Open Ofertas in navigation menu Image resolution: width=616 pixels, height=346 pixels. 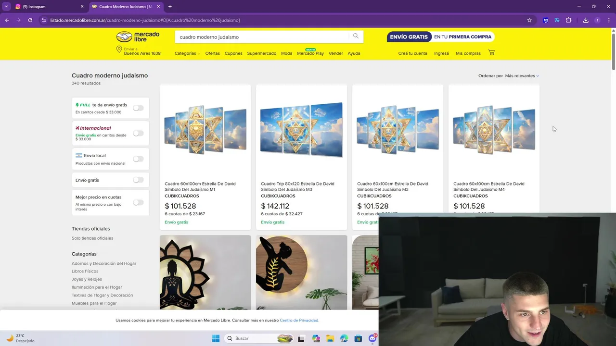click(212, 53)
